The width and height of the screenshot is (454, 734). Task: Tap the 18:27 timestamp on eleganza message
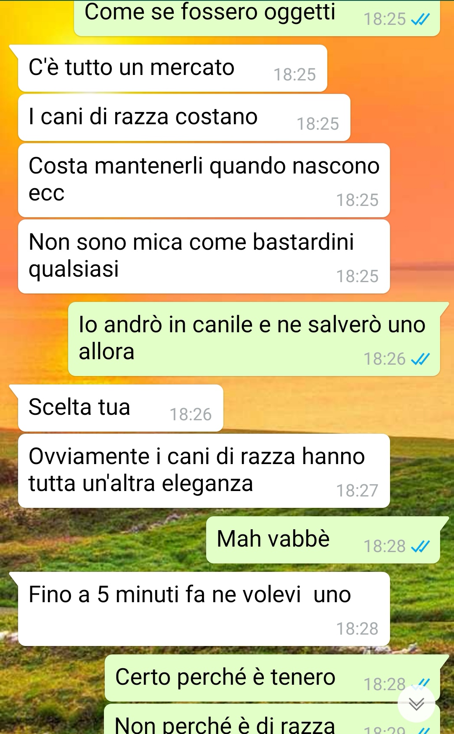pyautogui.click(x=357, y=491)
